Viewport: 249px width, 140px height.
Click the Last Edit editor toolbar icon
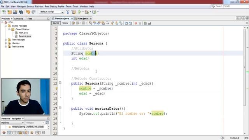(x=73, y=23)
